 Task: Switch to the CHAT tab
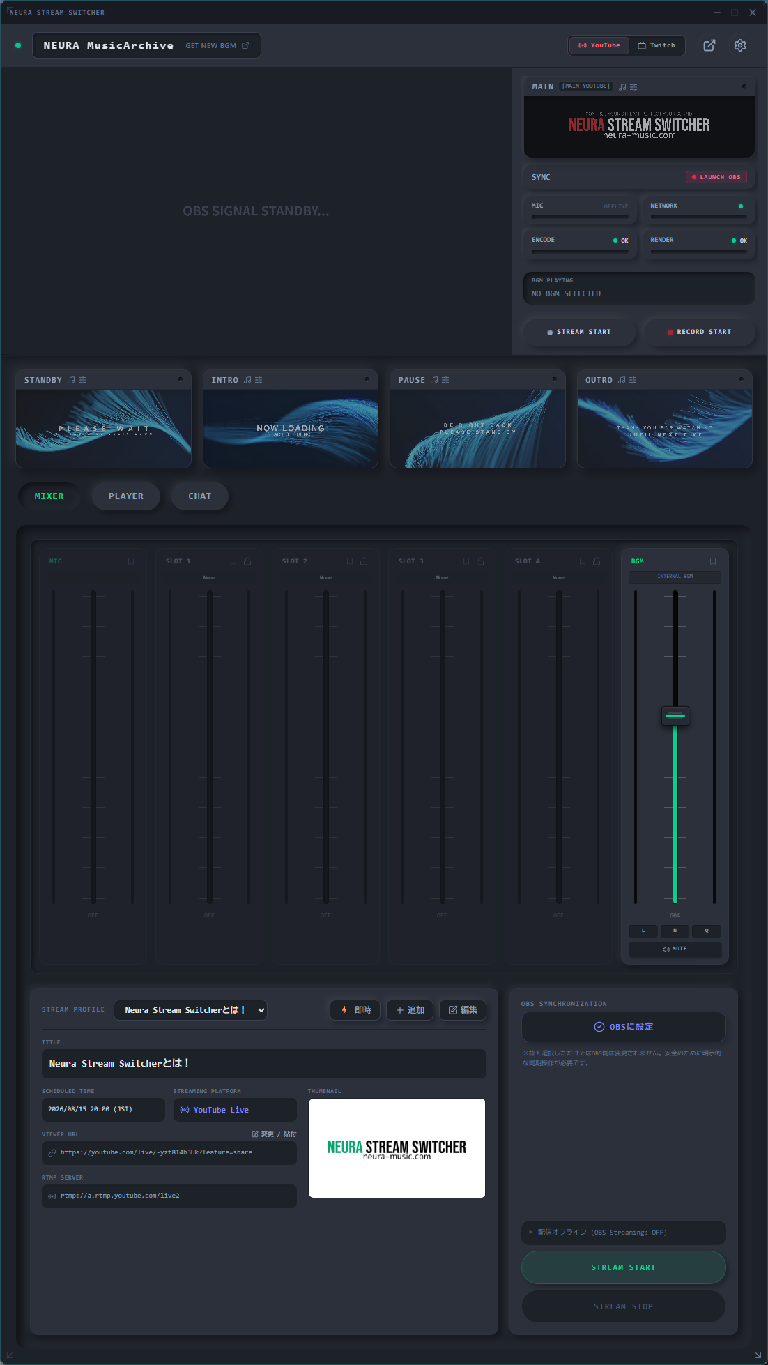click(200, 496)
